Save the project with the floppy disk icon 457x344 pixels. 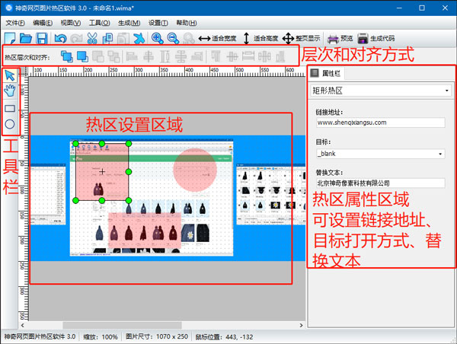click(x=42, y=38)
